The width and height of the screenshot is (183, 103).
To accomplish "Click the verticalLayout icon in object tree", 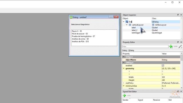I will point(130,25).
